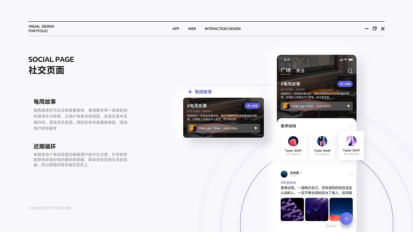Click the close X icon in header
The image size is (413, 232).
click(x=383, y=29)
